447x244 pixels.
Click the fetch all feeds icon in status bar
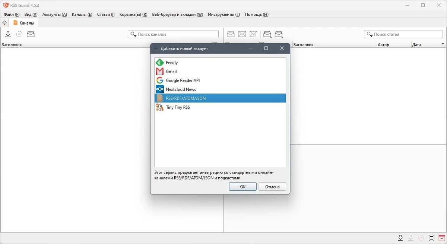[400, 238]
